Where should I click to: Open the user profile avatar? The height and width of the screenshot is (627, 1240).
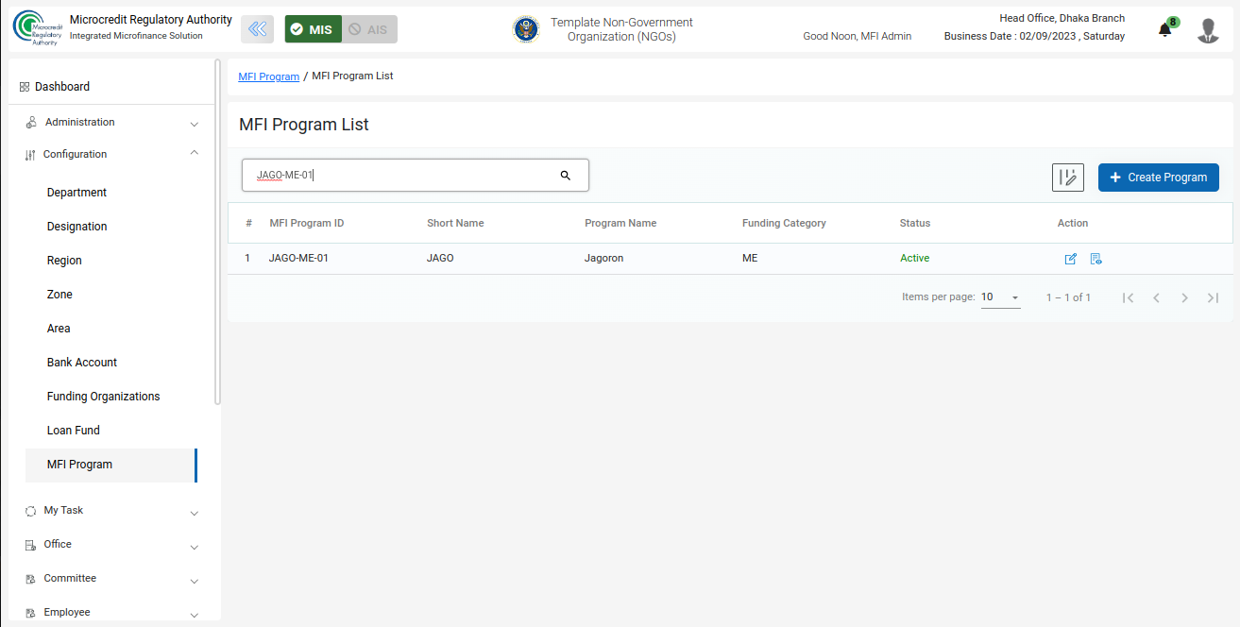pos(1208,30)
